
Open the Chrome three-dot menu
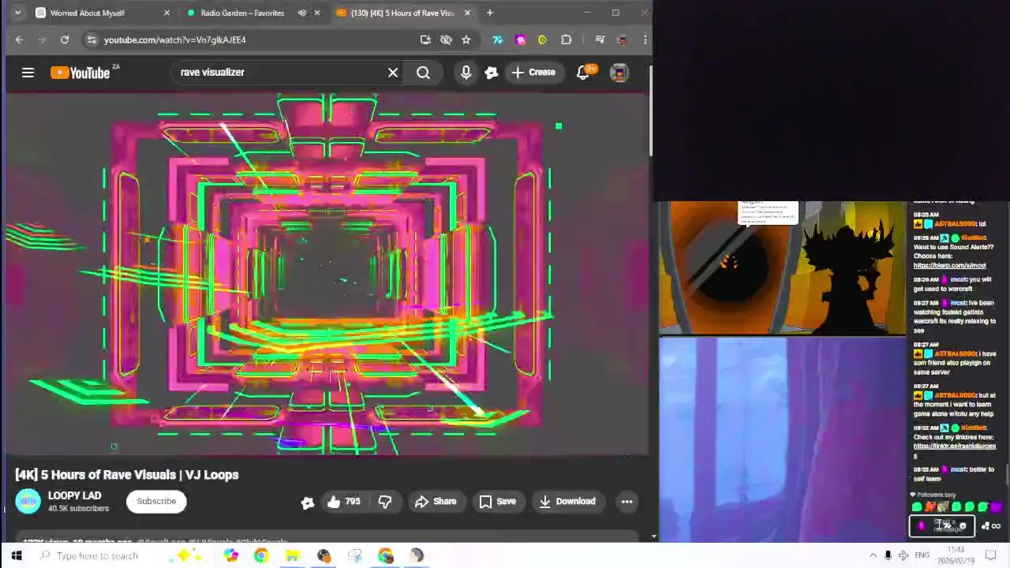645,39
